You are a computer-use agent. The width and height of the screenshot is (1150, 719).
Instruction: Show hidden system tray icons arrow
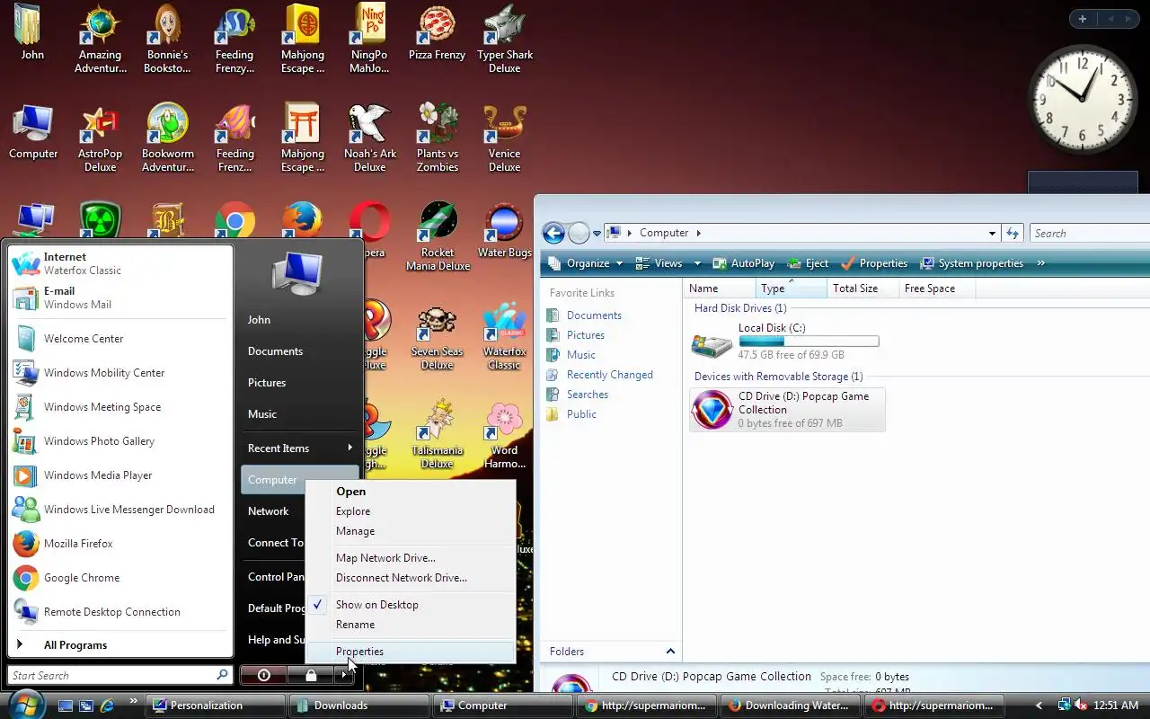coord(1039,706)
